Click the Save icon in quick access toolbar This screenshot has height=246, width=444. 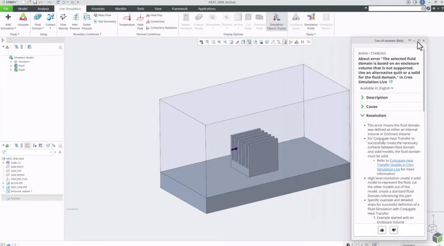coord(35,2)
